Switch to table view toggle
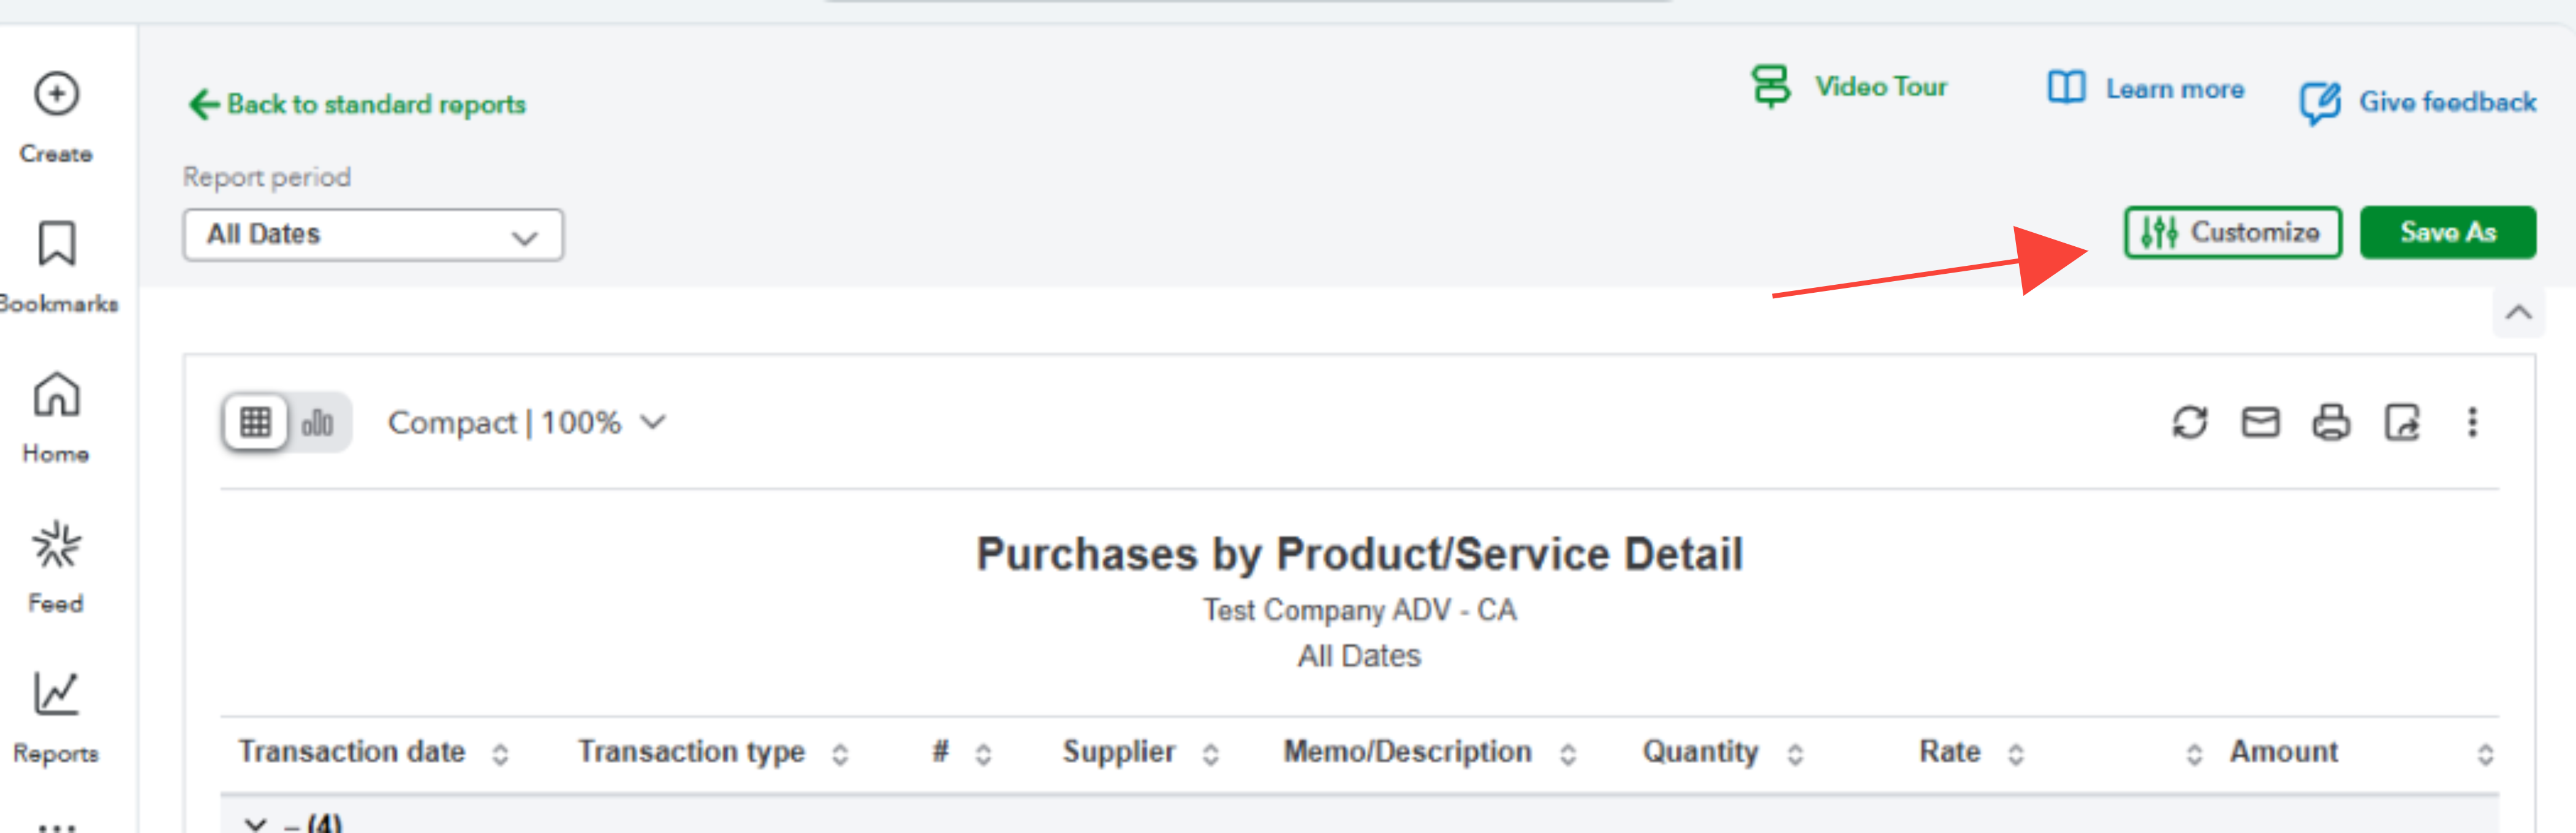Screen dimensions: 2576x833 click(256, 423)
